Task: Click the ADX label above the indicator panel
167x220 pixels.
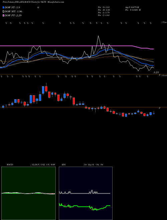Action: pyautogui.click(x=63, y=165)
